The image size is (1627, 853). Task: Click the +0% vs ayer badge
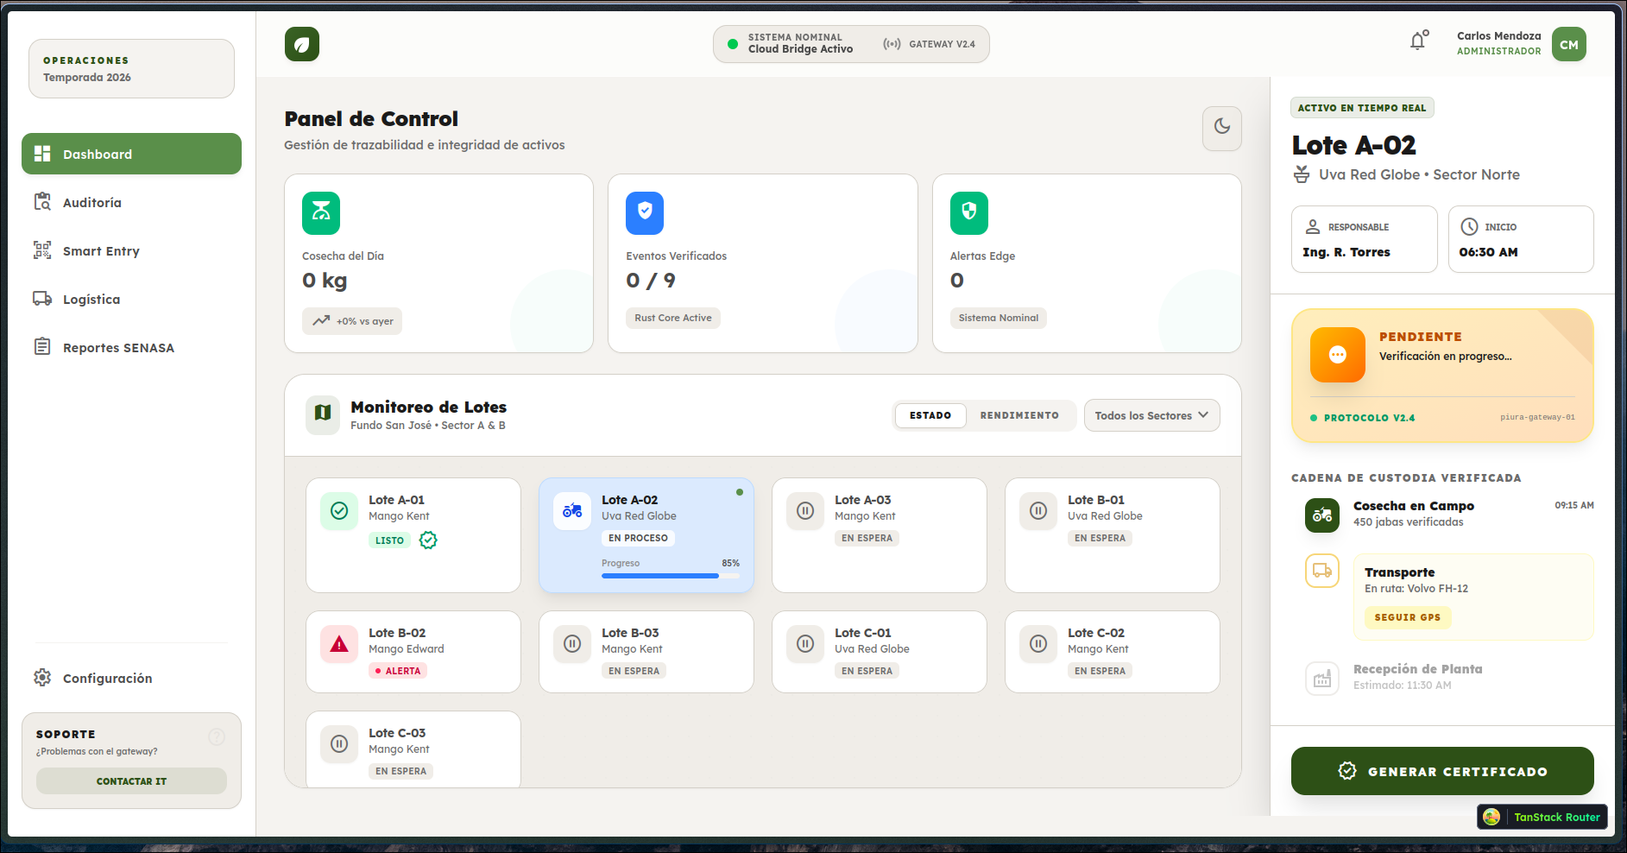coord(352,320)
